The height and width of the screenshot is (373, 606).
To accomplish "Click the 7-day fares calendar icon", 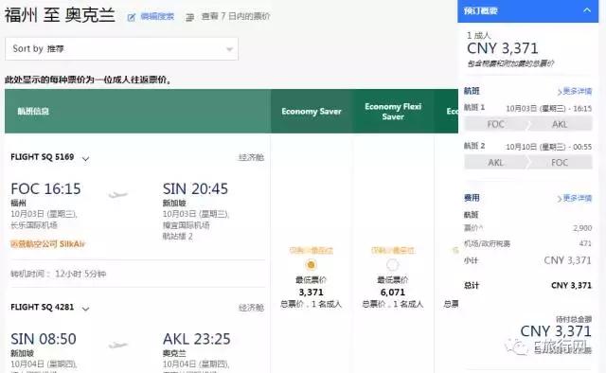I will (x=189, y=17).
